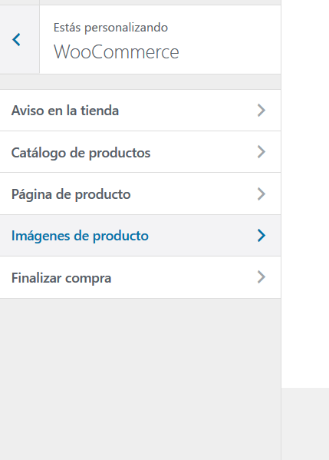Click the chevron beside Aviso en la tienda

(262, 111)
